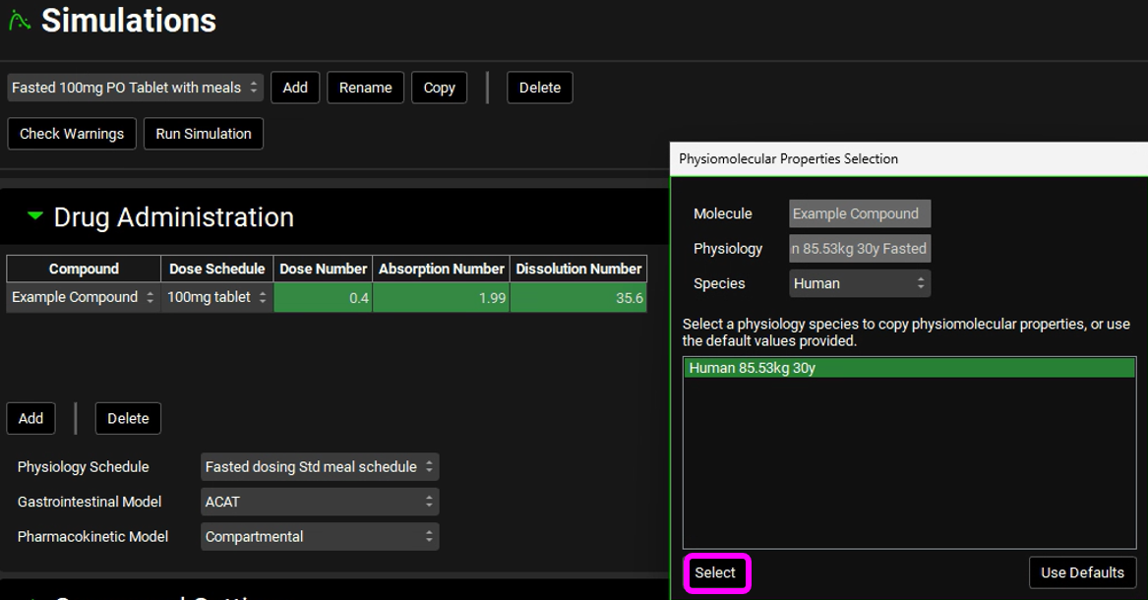
Task: Copy the current simulation
Action: (439, 88)
